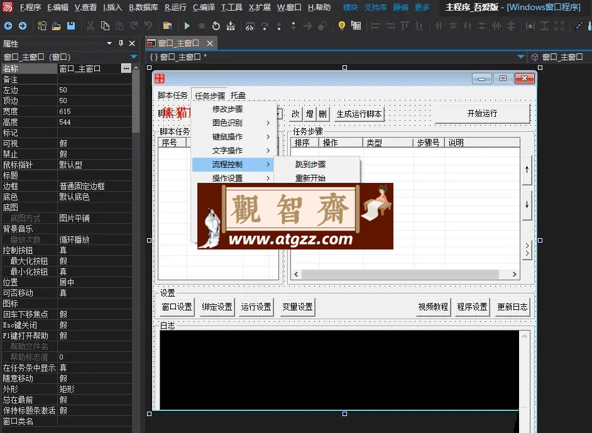Click the align left edges icon
The image size is (592, 433).
tap(376, 26)
